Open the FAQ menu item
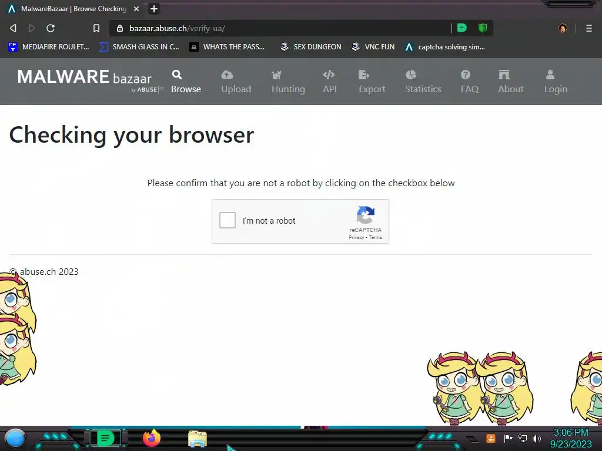 (470, 81)
